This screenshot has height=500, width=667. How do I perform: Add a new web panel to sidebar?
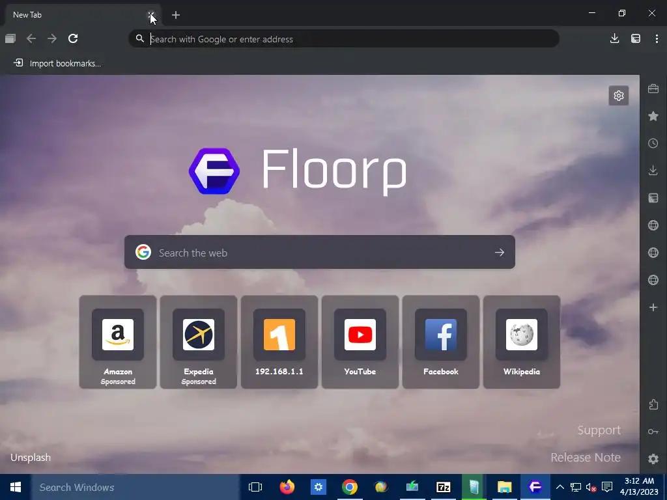pos(653,307)
